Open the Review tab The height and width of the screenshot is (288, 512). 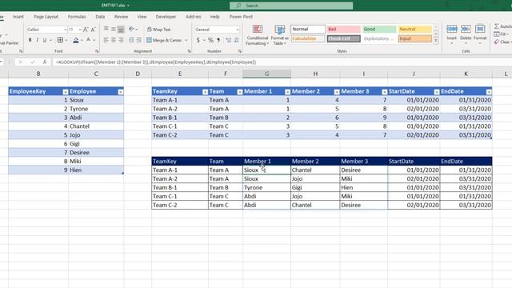tap(121, 17)
